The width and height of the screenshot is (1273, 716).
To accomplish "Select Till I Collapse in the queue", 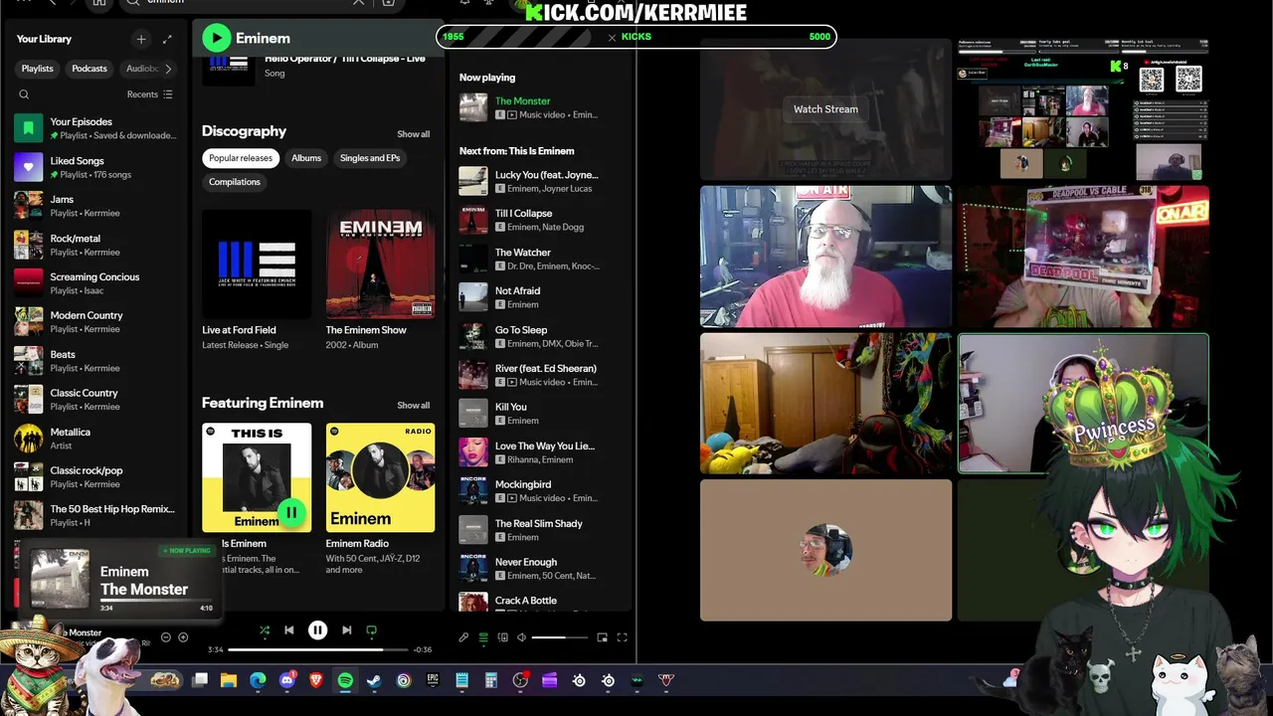I will 542,220.
